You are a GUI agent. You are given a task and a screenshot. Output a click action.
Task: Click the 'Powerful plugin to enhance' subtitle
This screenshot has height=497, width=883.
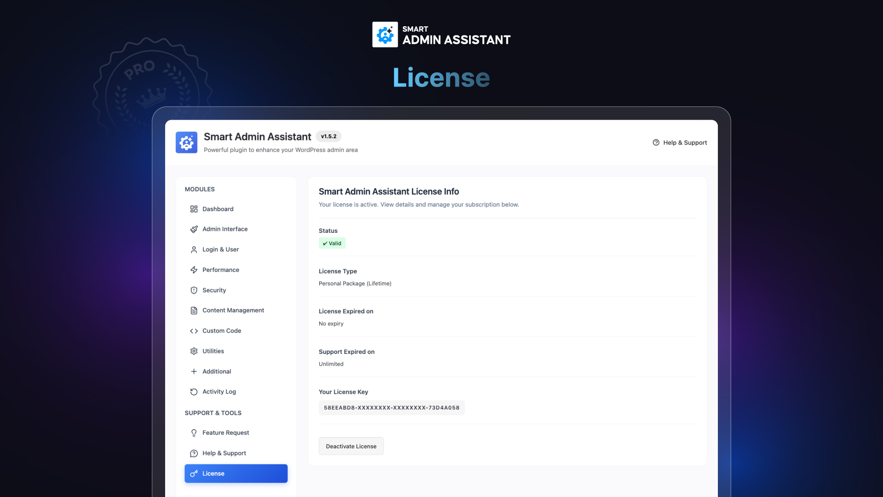point(281,150)
